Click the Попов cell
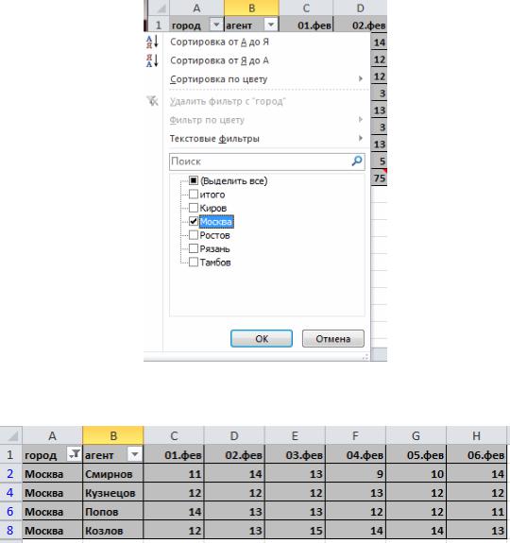This screenshot has width=510, height=543. [x=113, y=511]
